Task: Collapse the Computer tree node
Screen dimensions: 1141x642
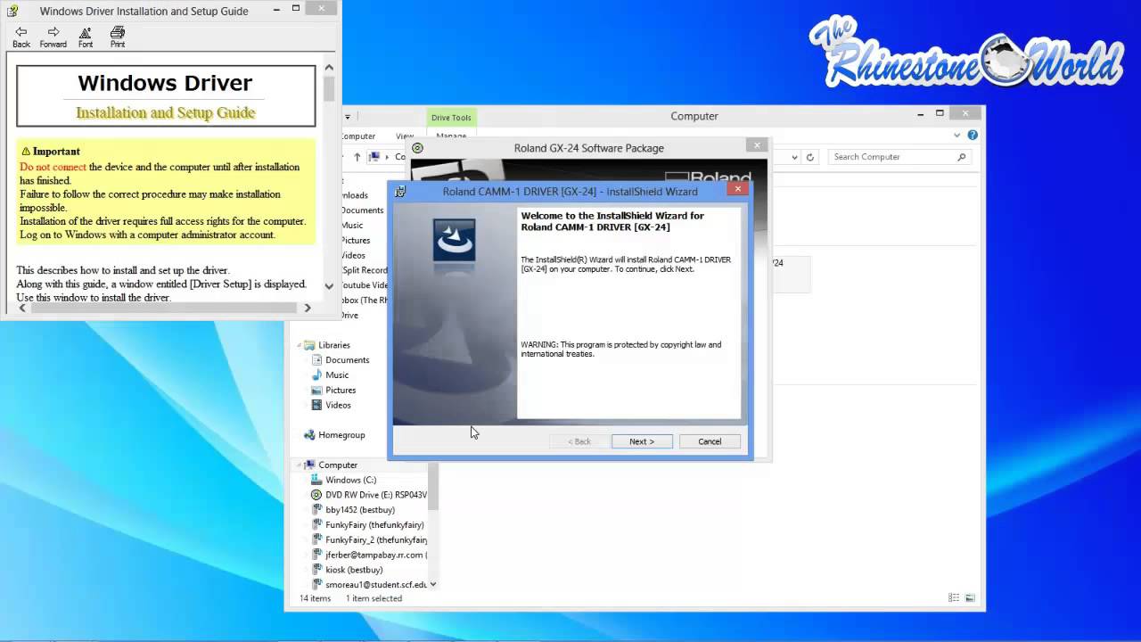Action: click(299, 465)
